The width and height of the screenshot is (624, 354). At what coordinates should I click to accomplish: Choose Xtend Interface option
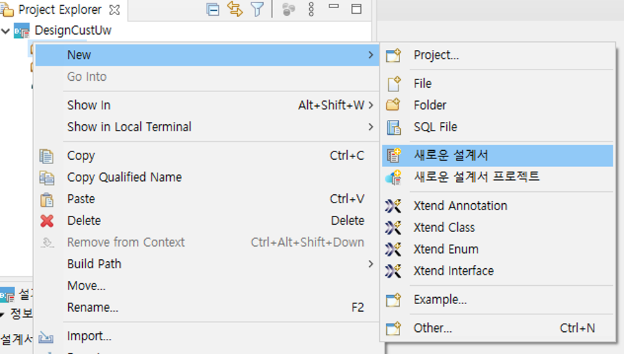click(x=453, y=271)
